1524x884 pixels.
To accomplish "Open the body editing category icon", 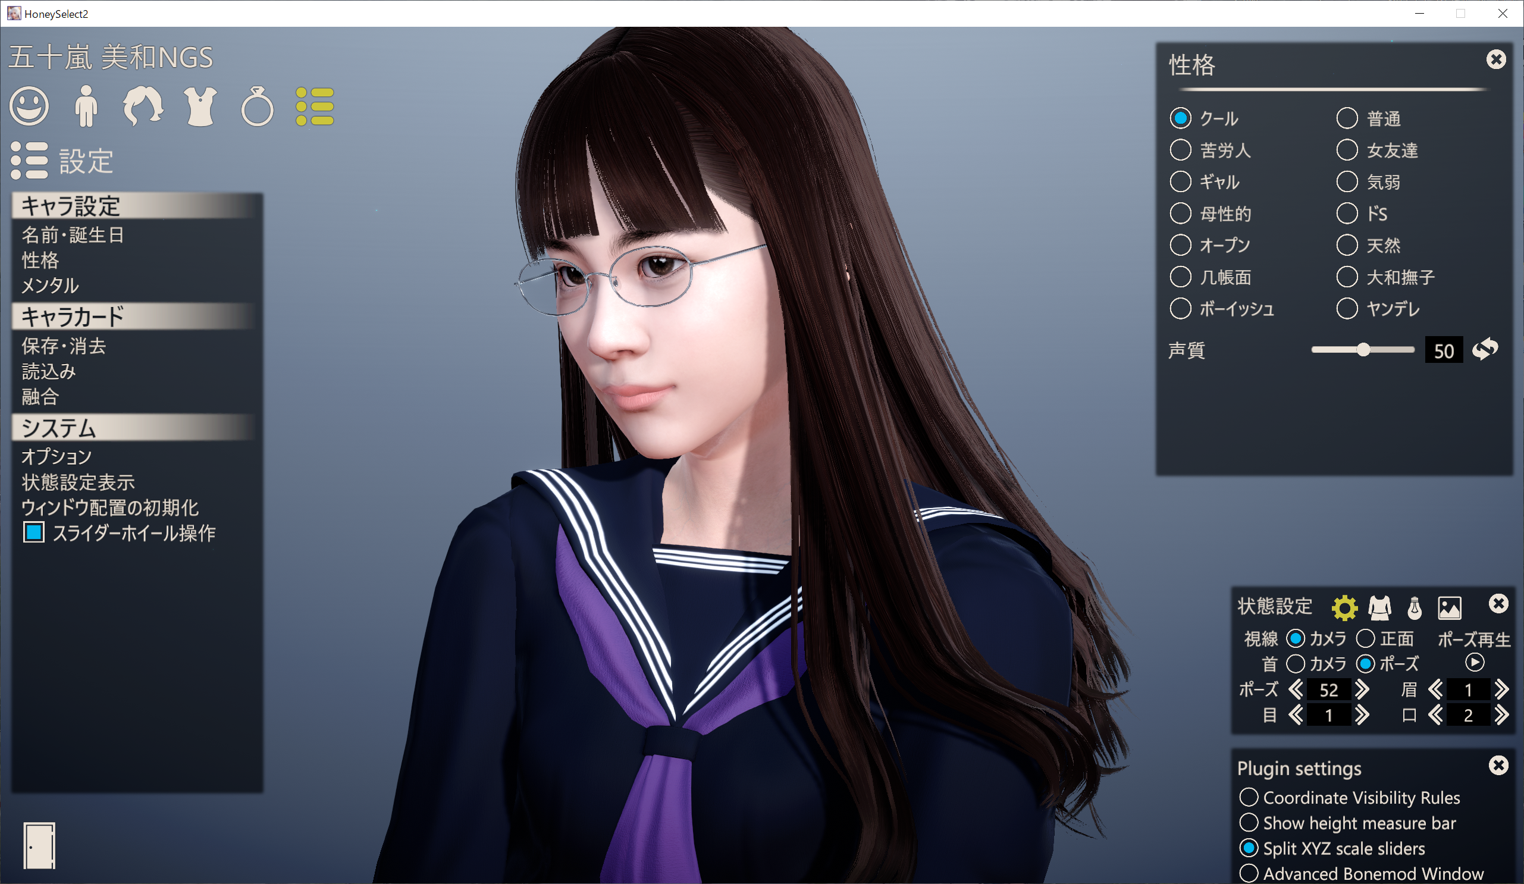I will click(x=86, y=106).
